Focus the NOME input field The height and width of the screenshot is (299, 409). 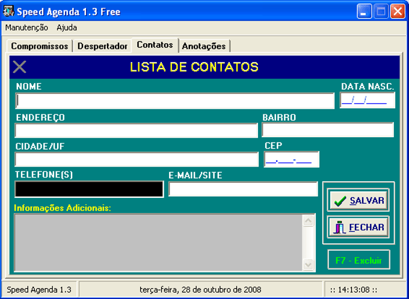pos(175,100)
